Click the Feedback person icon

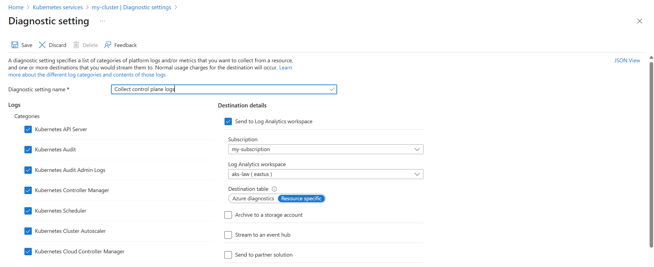108,45
